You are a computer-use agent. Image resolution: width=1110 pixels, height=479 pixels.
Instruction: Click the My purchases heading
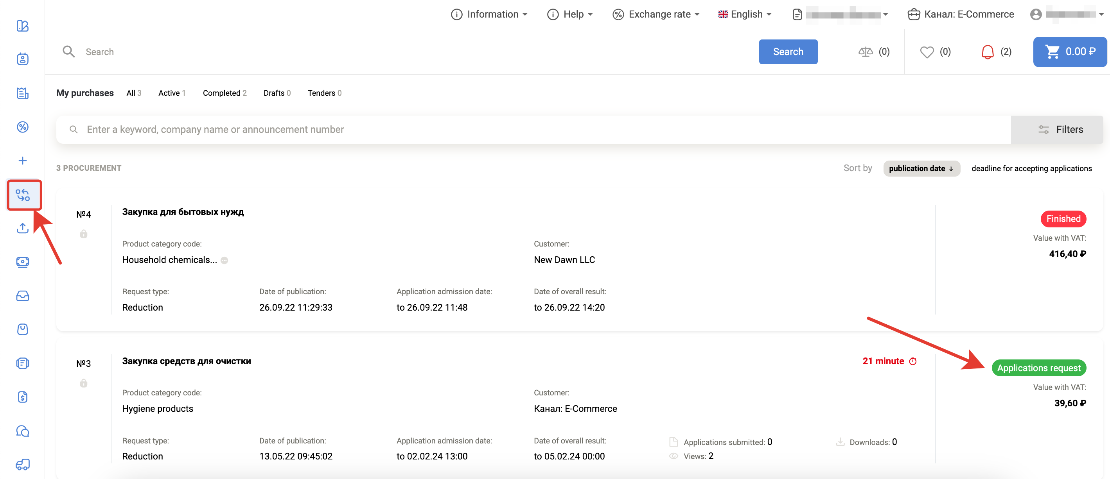tap(85, 93)
